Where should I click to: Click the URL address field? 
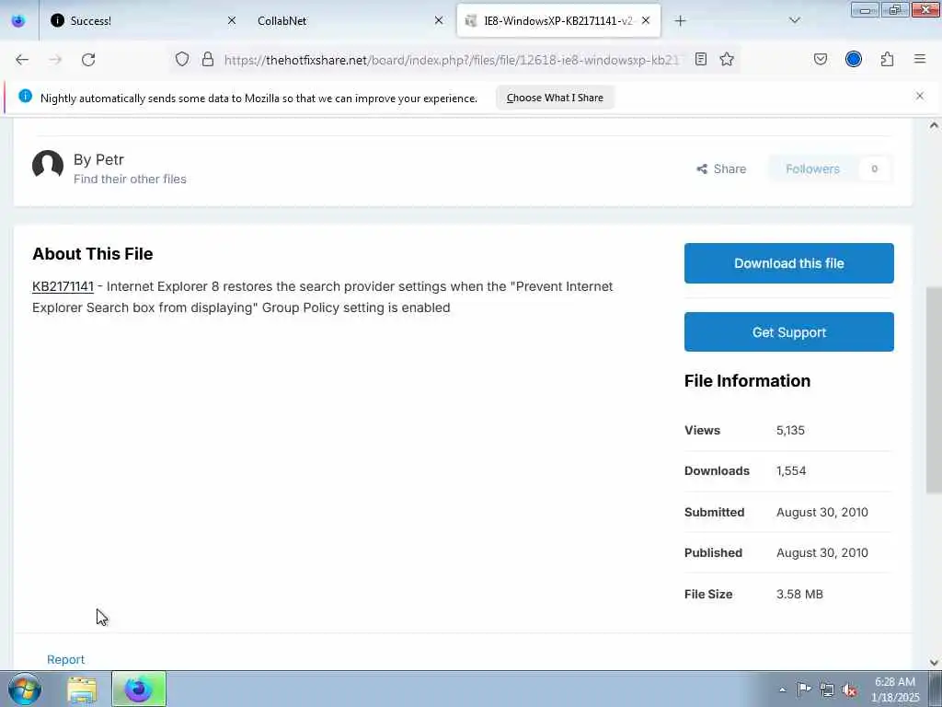point(451,60)
